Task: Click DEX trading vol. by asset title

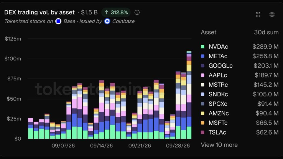Action: (39, 12)
